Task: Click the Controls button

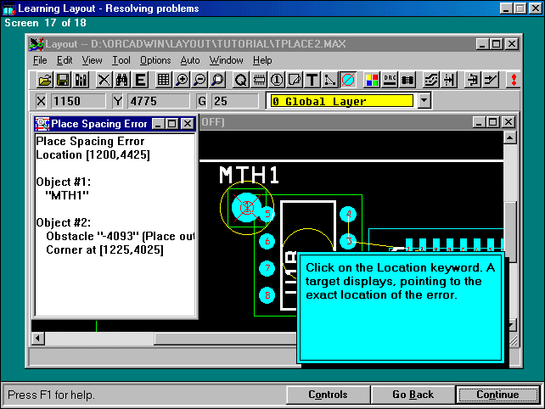Action: pyautogui.click(x=327, y=395)
